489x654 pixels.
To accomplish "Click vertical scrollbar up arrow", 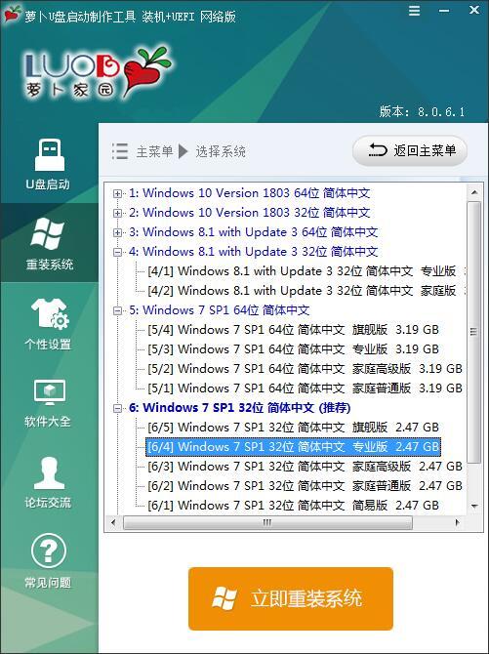I will coord(474,192).
